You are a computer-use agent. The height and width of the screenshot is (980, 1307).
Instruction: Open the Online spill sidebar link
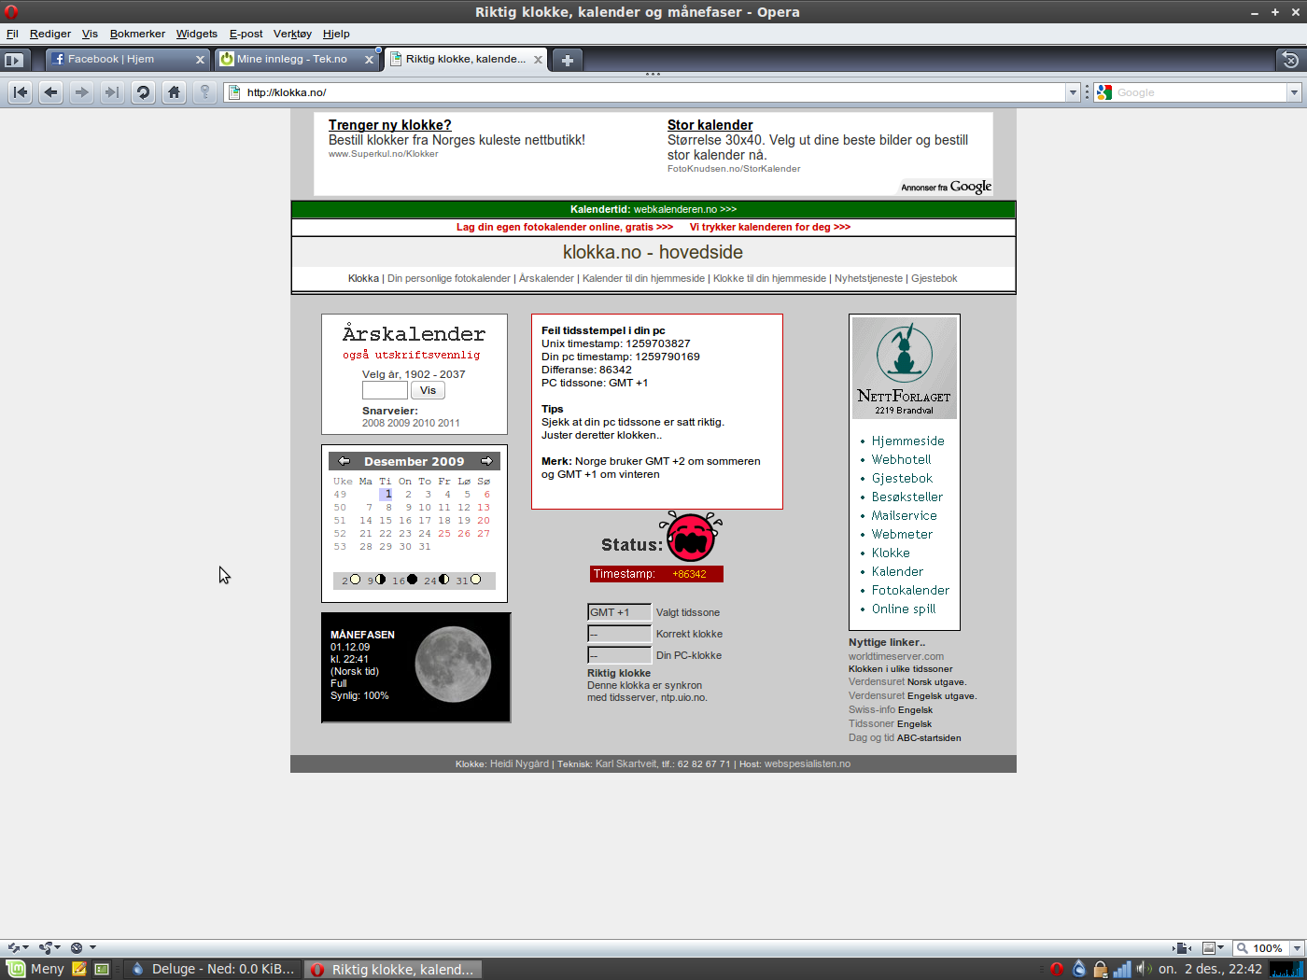(904, 609)
